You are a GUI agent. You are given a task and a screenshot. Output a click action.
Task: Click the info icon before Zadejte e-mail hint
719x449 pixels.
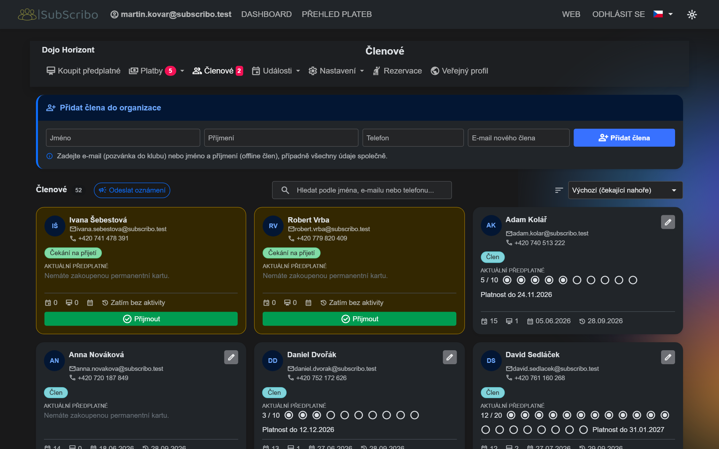(50, 156)
